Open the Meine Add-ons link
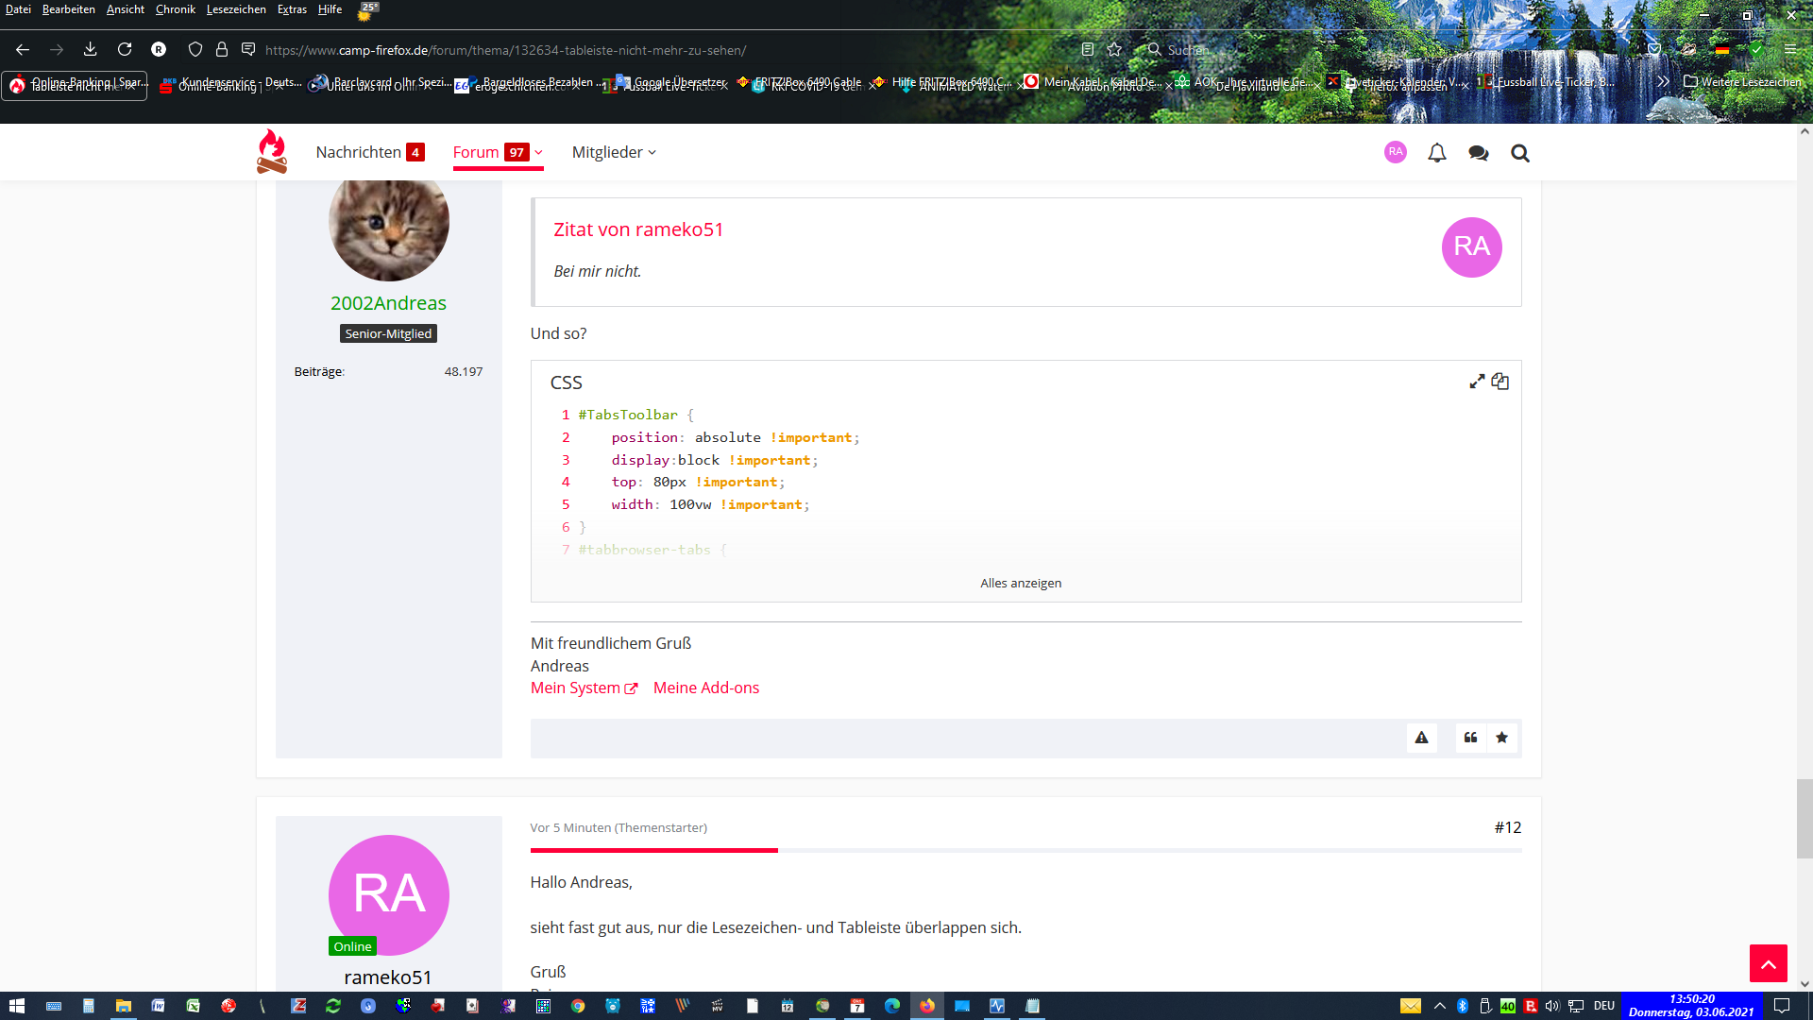 [x=705, y=688]
